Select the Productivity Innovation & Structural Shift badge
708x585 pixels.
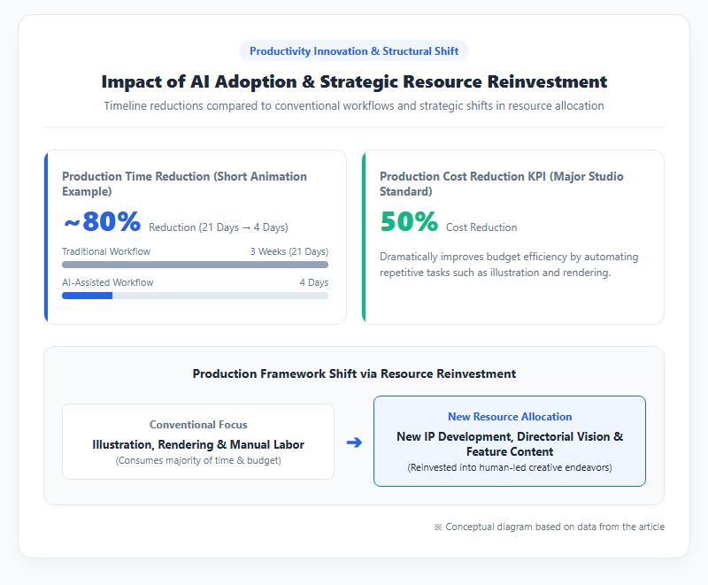pos(354,51)
